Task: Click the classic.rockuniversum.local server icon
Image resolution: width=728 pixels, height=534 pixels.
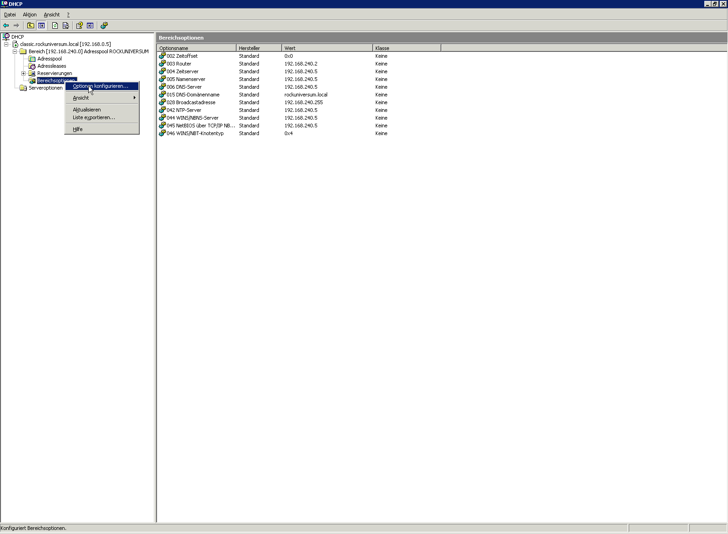Action: pyautogui.click(x=15, y=44)
